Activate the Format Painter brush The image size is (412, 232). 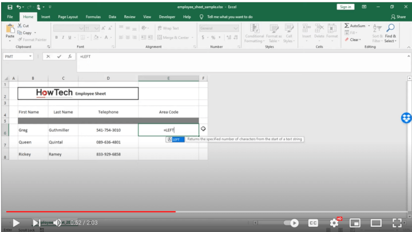[x=32, y=39]
